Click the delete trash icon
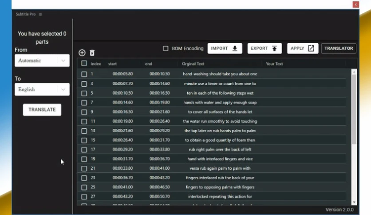Image resolution: width=371 pixels, height=215 pixels. pos(92,53)
